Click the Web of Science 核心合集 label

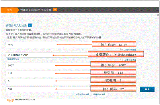point(36,10)
